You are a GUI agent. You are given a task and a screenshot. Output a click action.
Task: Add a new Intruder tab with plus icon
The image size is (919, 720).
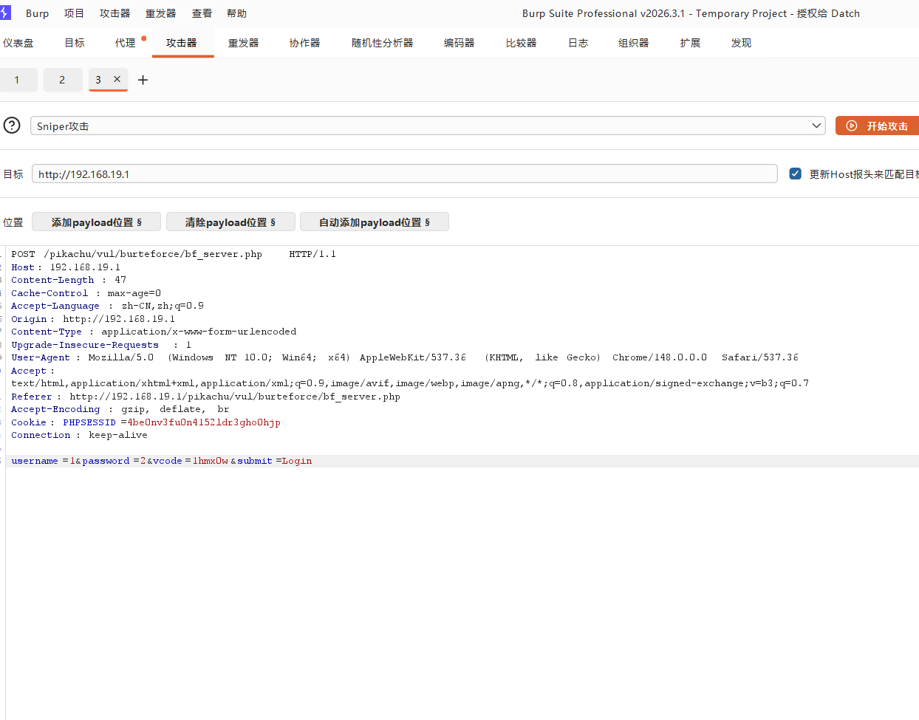click(x=143, y=80)
